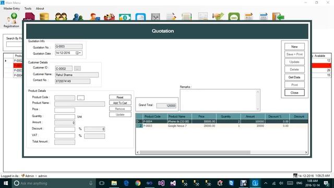Show hidden tray icons chevron
Screen dimensions: 334x188
266,183
